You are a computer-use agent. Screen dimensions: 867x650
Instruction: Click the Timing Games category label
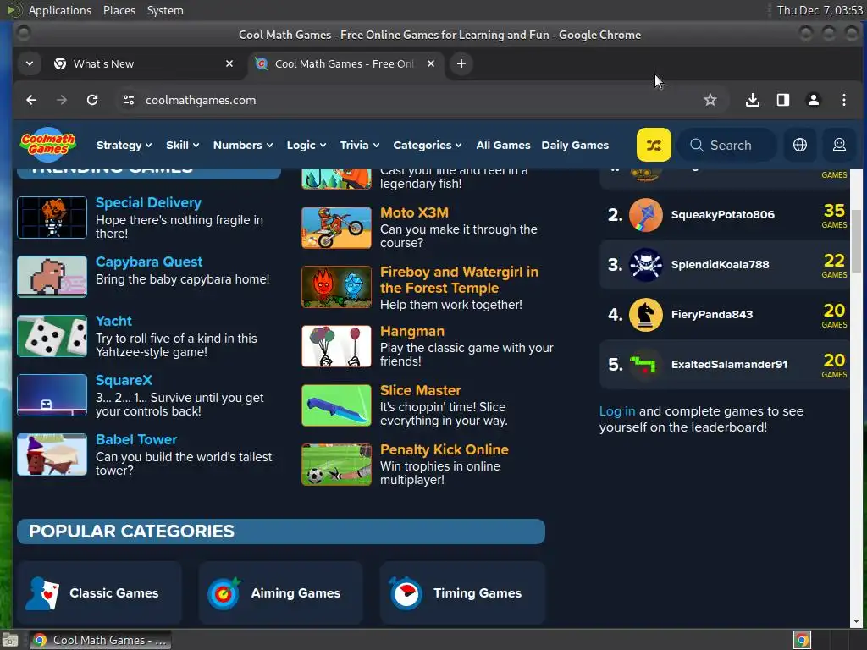tap(478, 593)
